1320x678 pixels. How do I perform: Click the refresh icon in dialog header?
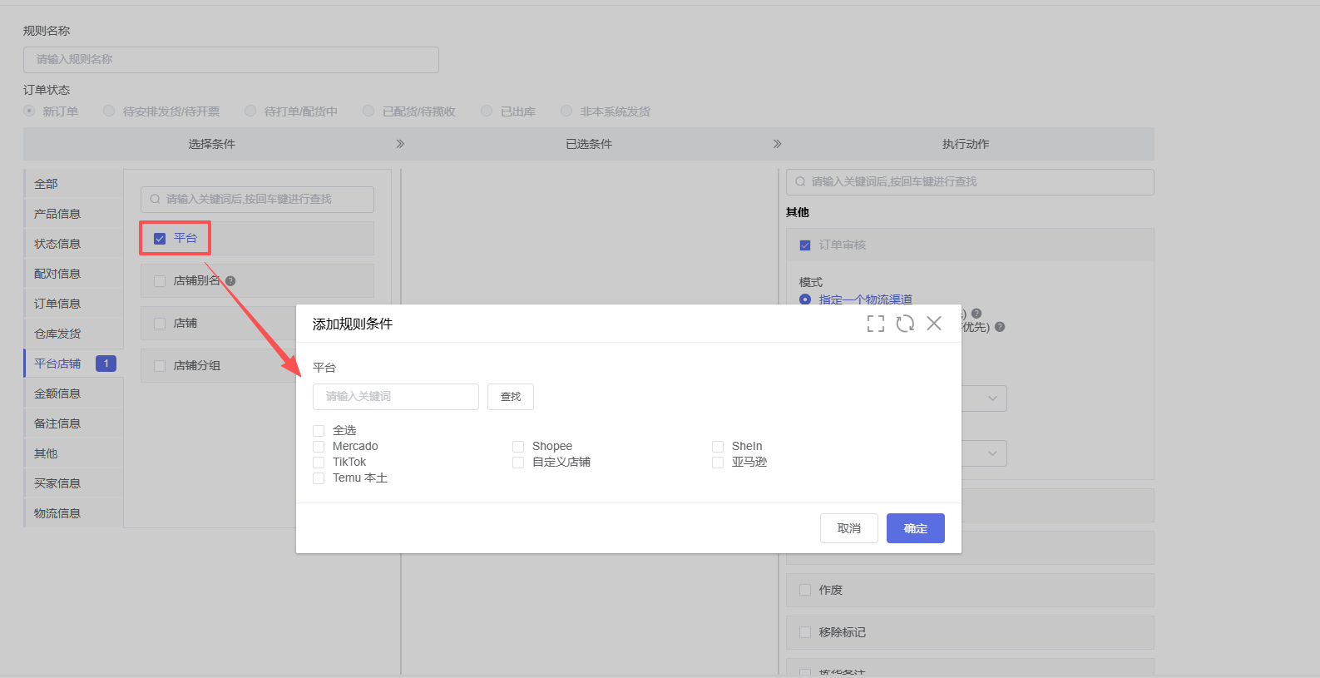point(905,324)
